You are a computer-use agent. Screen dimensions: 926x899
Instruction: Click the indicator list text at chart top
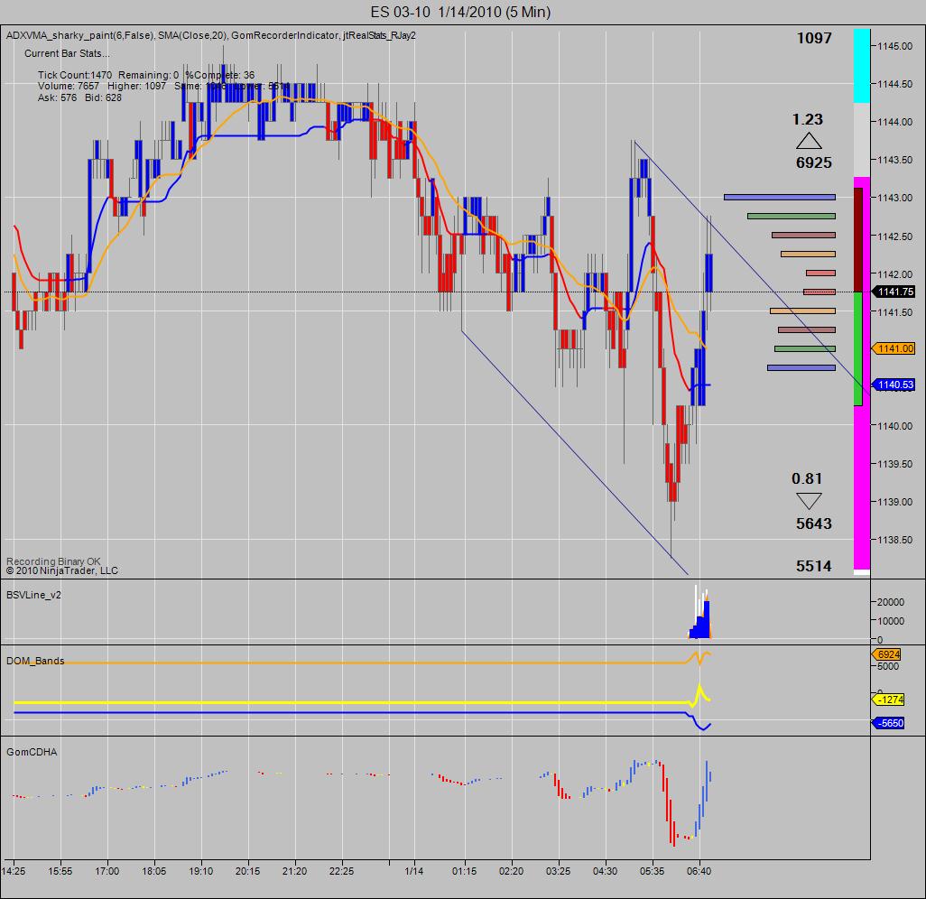[211, 35]
